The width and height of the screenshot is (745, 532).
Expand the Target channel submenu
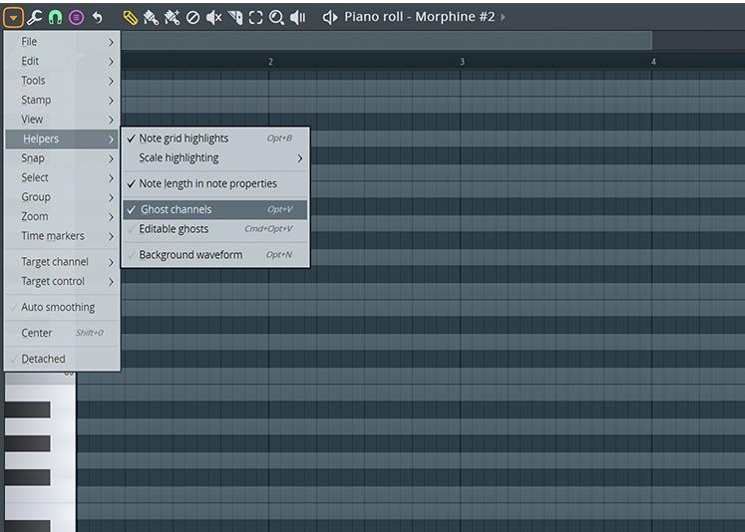pos(55,262)
